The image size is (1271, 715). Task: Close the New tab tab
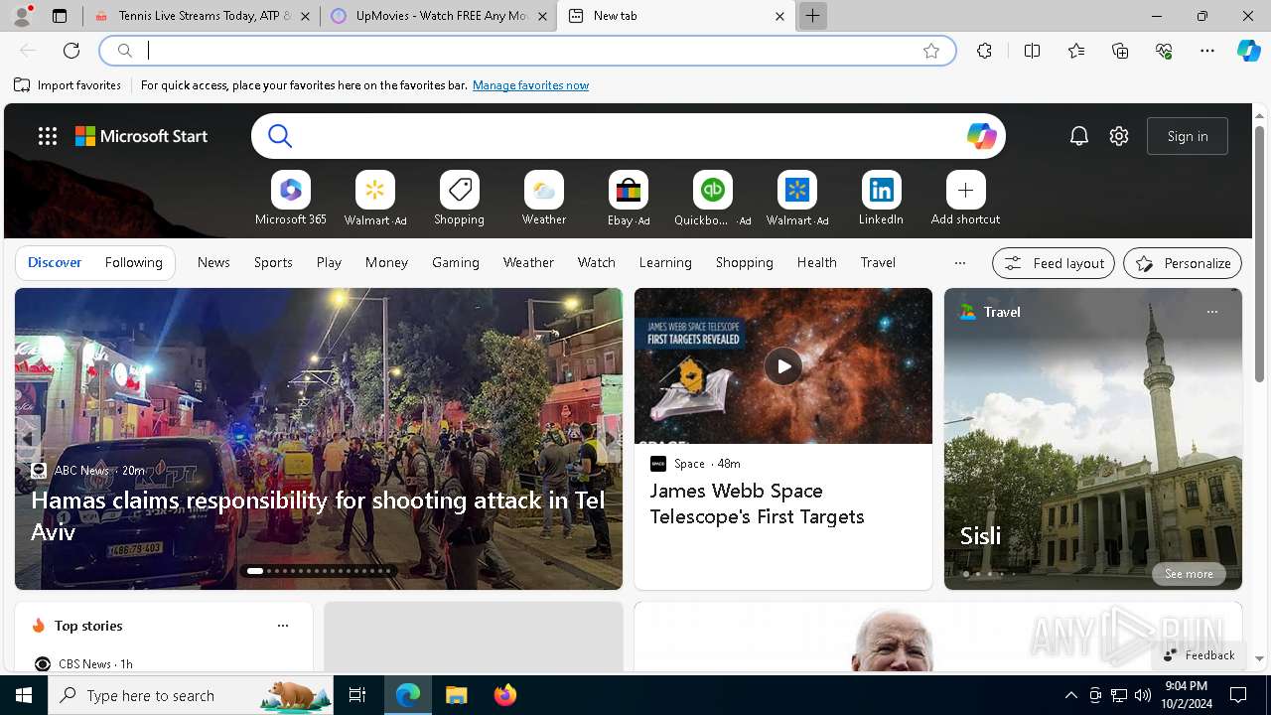point(779,16)
